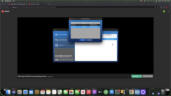This screenshot has height=96, width=171.
Task: Open Calendar from the Dock
Action: 42,92
